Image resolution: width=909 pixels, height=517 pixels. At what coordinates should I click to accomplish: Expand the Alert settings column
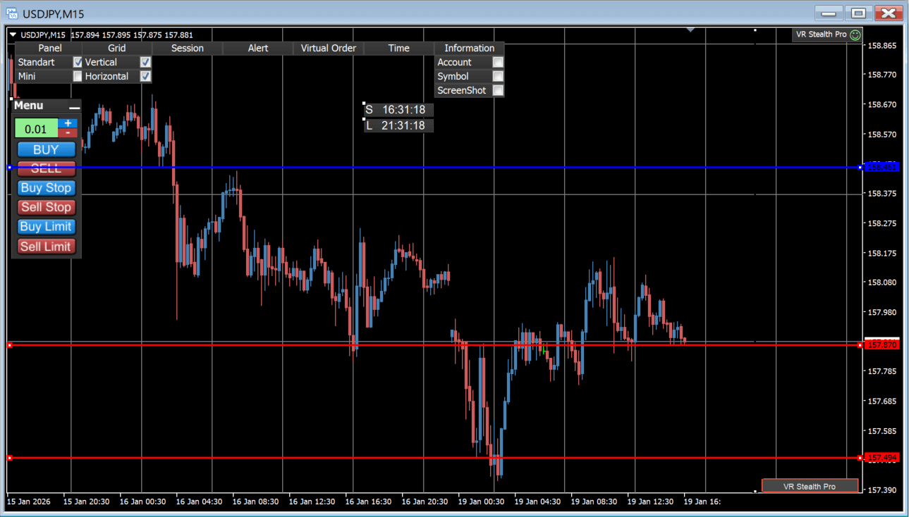coord(257,49)
